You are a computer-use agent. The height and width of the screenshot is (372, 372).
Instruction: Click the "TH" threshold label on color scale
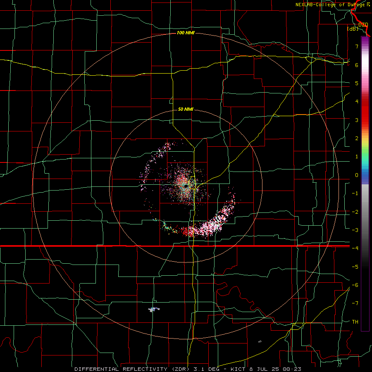[355, 322]
